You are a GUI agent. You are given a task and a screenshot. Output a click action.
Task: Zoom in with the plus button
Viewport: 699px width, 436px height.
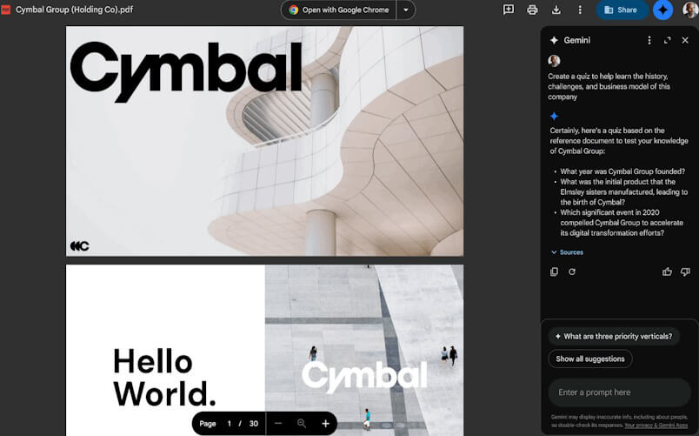click(325, 424)
